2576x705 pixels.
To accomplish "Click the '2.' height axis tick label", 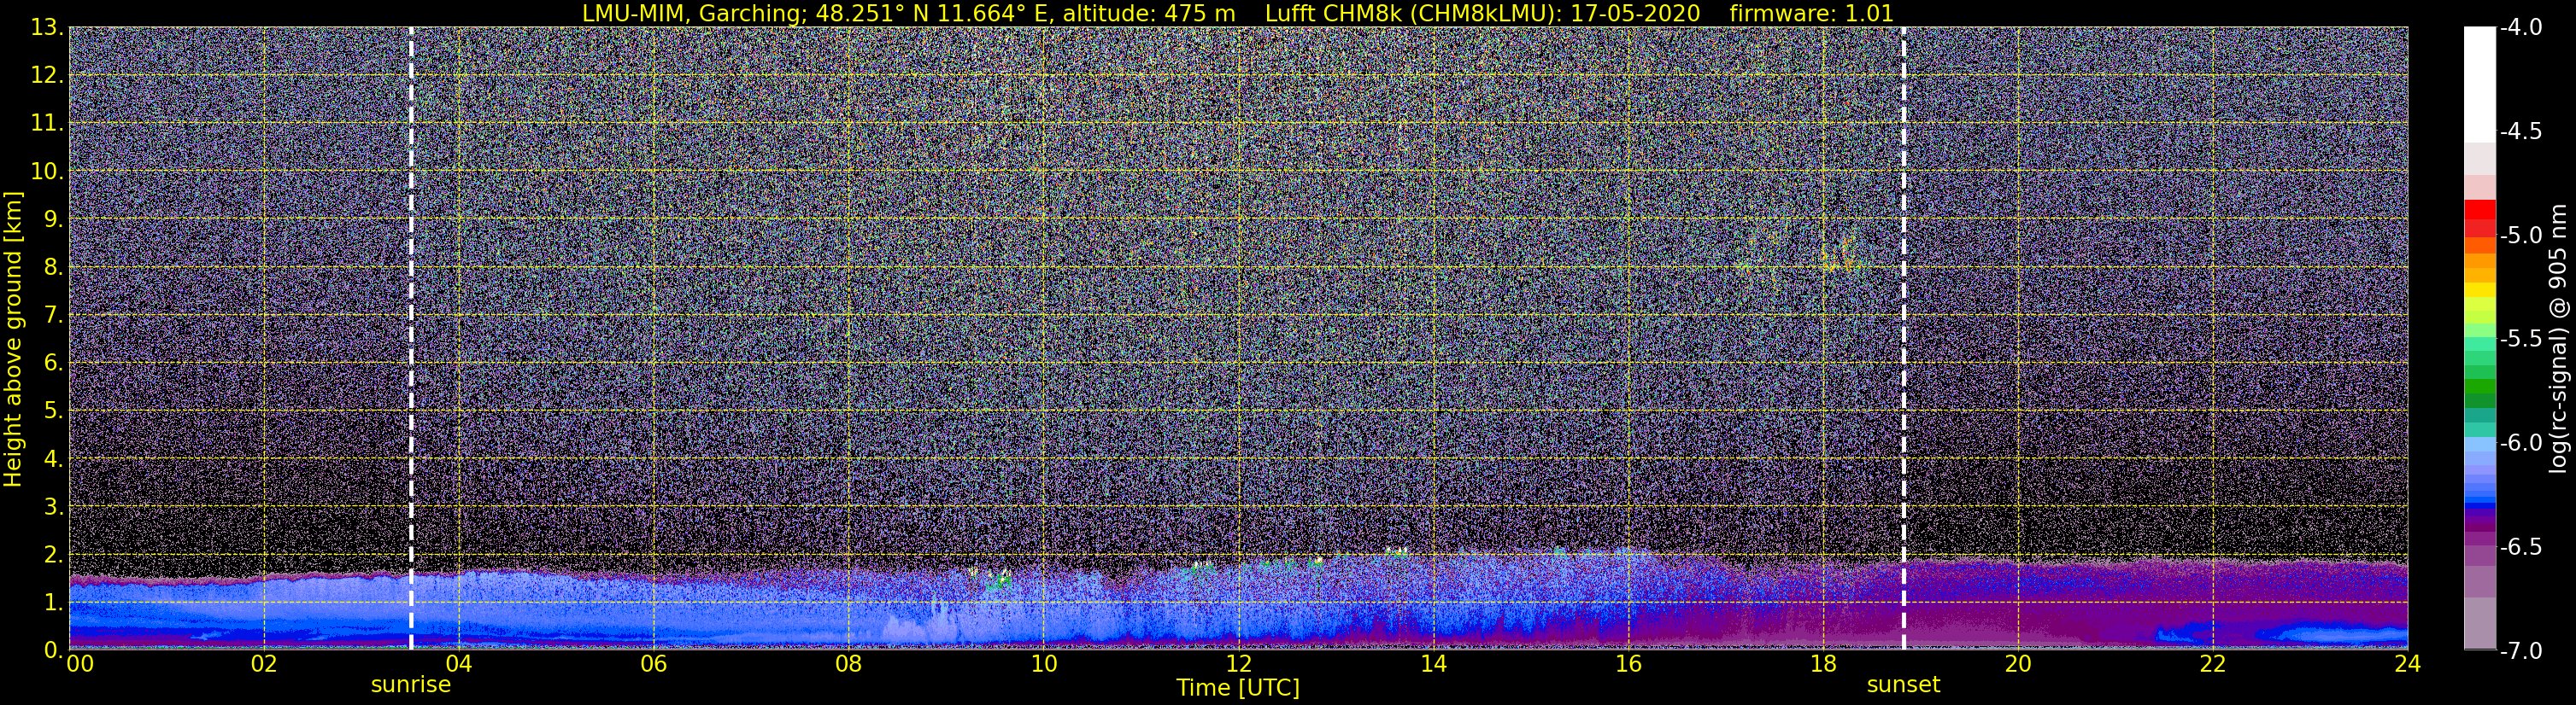I will (x=53, y=556).
